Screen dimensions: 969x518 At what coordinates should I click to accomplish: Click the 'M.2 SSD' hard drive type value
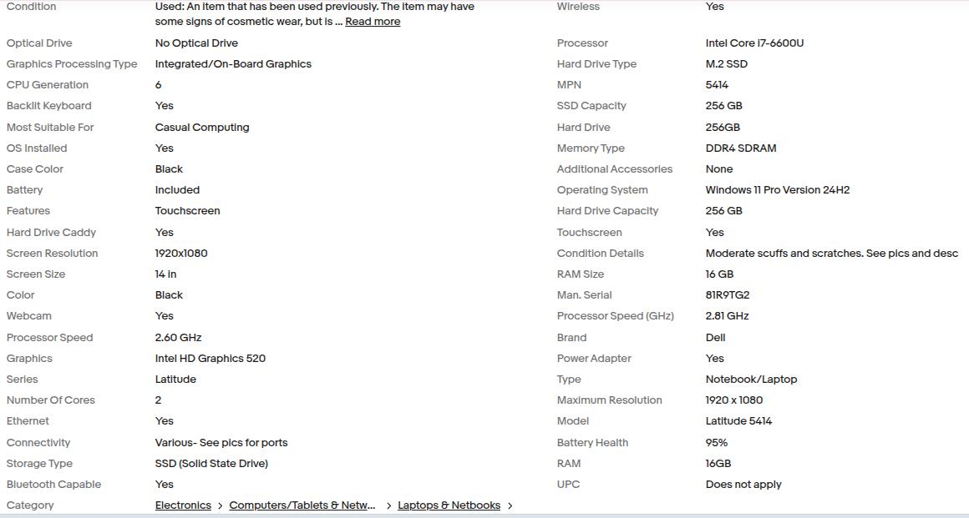coord(726,64)
